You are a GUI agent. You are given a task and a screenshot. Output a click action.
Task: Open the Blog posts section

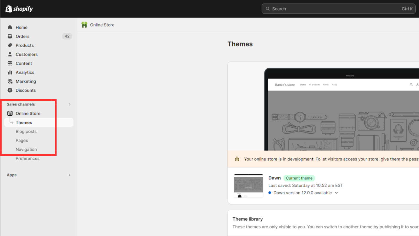26,131
